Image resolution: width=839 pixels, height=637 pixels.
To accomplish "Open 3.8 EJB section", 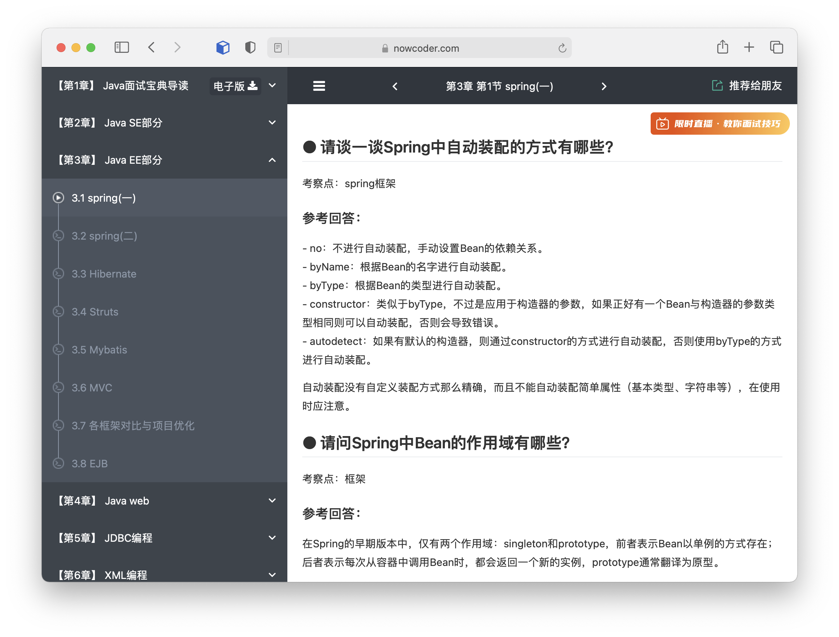I will 165,463.
